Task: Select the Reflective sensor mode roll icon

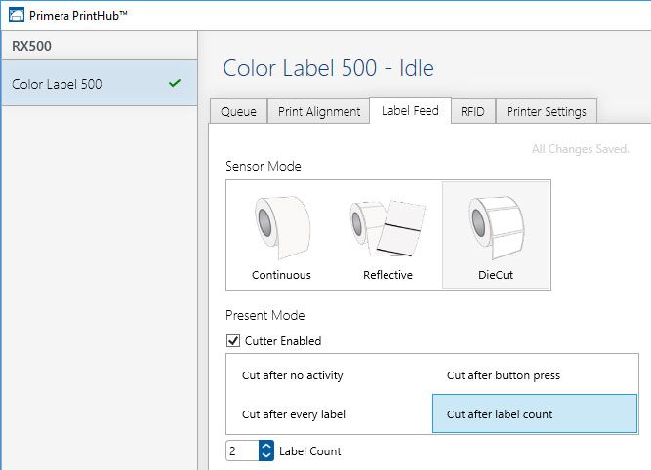Action: coord(387,228)
